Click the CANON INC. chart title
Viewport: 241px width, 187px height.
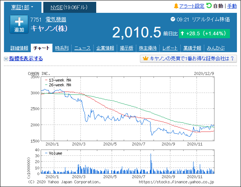[39, 73]
